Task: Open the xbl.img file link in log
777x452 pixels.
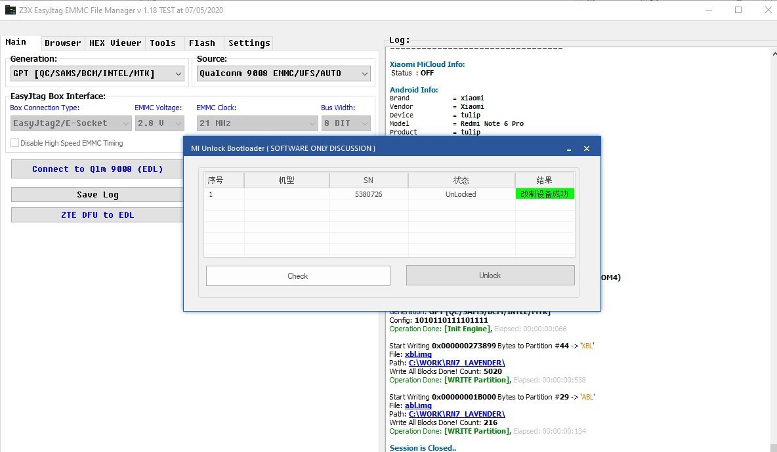Action: click(418, 354)
